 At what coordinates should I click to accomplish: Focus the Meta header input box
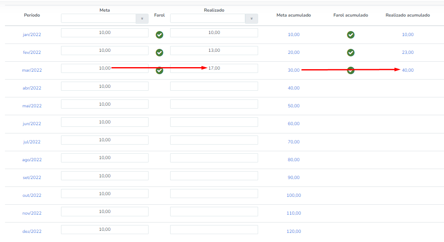pos(98,19)
